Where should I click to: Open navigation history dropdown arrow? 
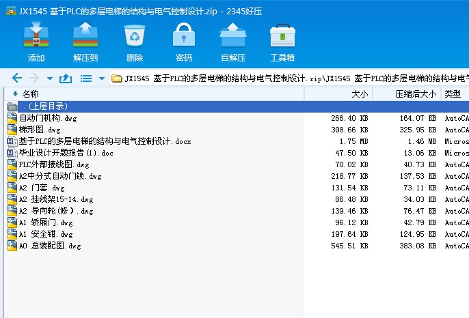(x=50, y=78)
